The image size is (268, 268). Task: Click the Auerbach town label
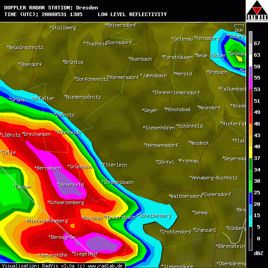tap(141, 59)
